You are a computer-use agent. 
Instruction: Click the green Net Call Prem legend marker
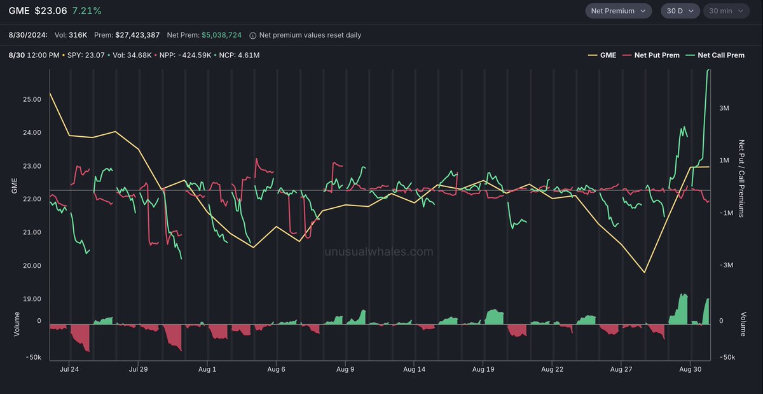690,55
